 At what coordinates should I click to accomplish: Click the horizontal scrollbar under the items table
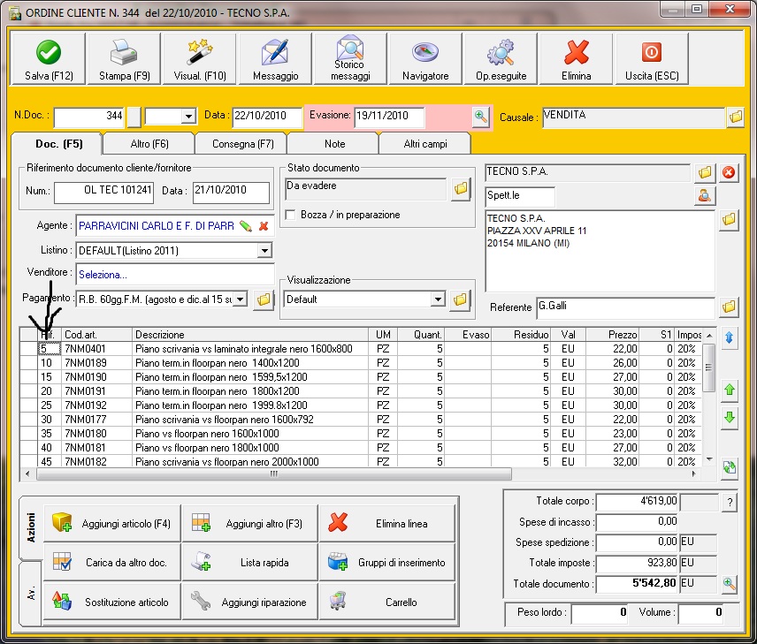pyautogui.click(x=274, y=474)
